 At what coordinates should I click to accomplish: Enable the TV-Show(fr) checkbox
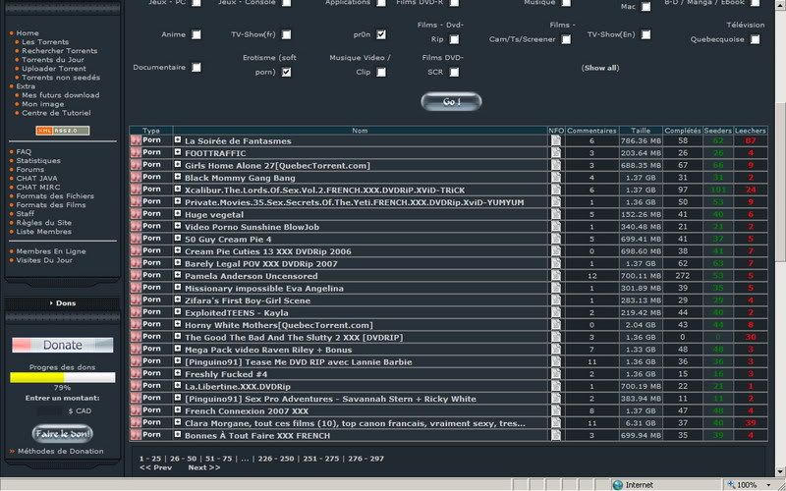tap(286, 34)
